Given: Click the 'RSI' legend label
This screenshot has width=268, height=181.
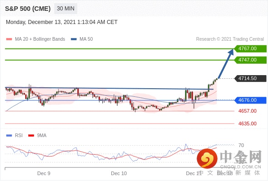Looking at the screenshot, I should [x=19, y=136].
